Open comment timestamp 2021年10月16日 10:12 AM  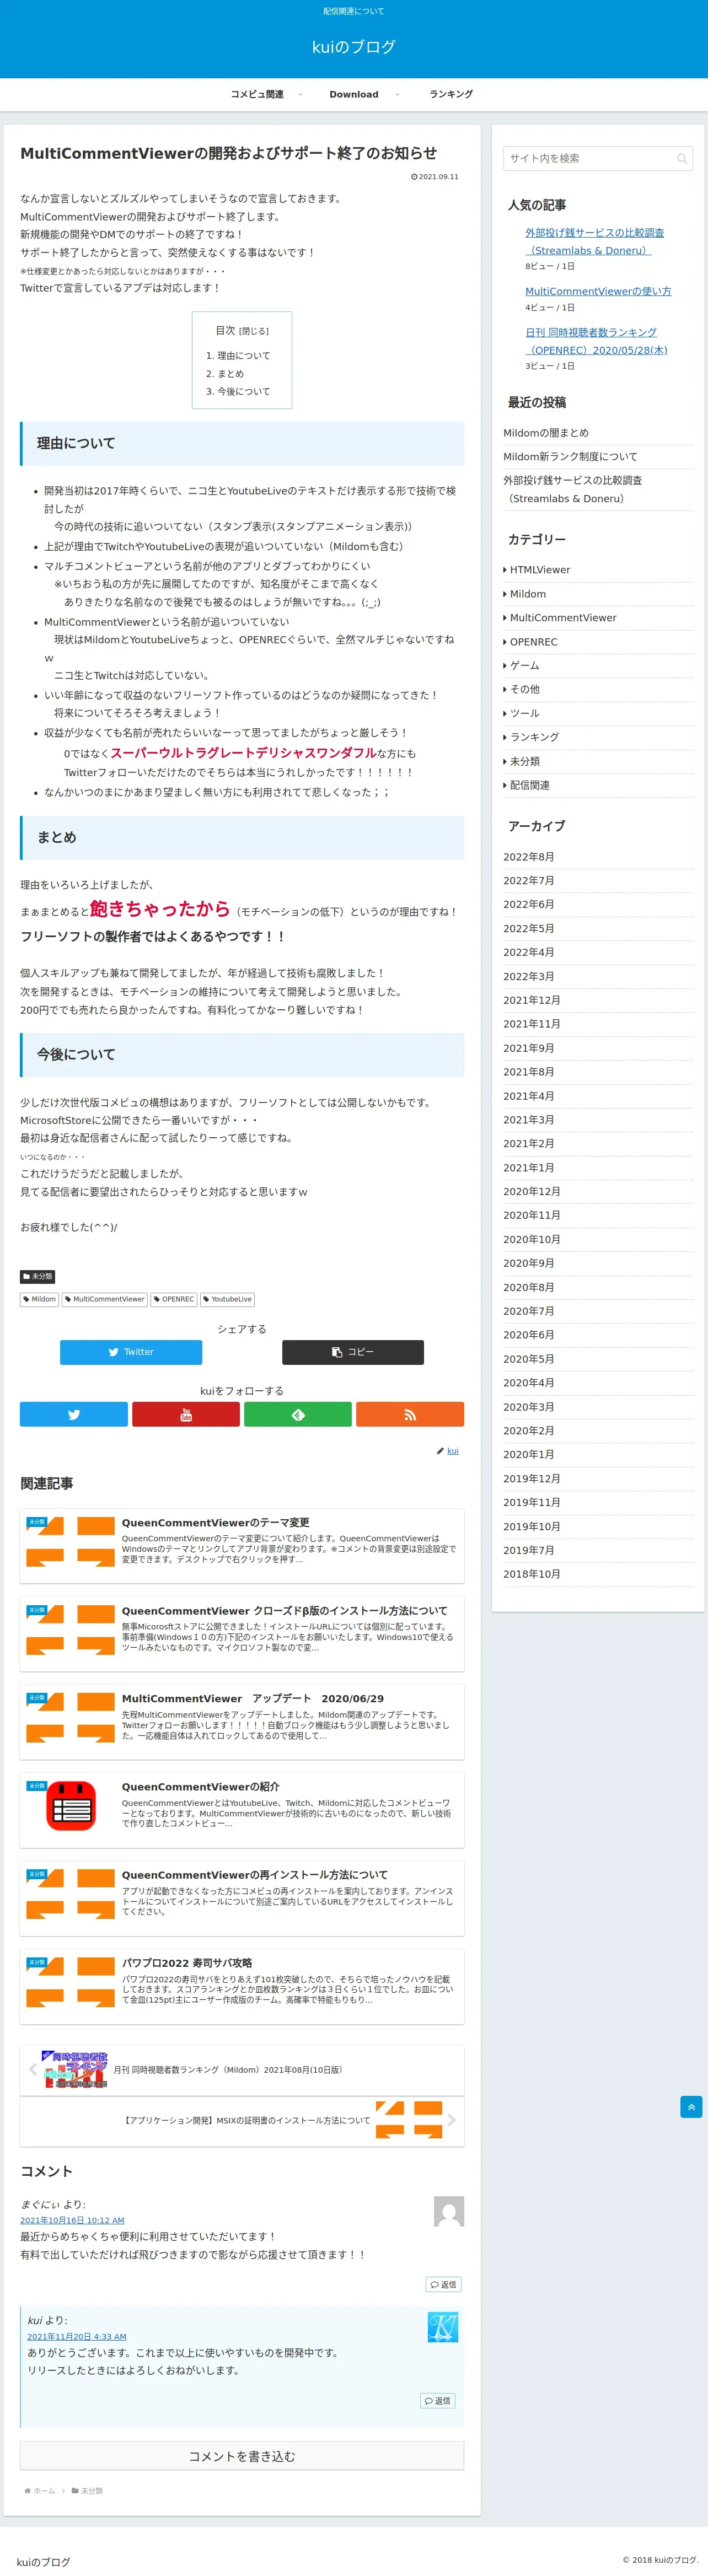(x=72, y=2220)
